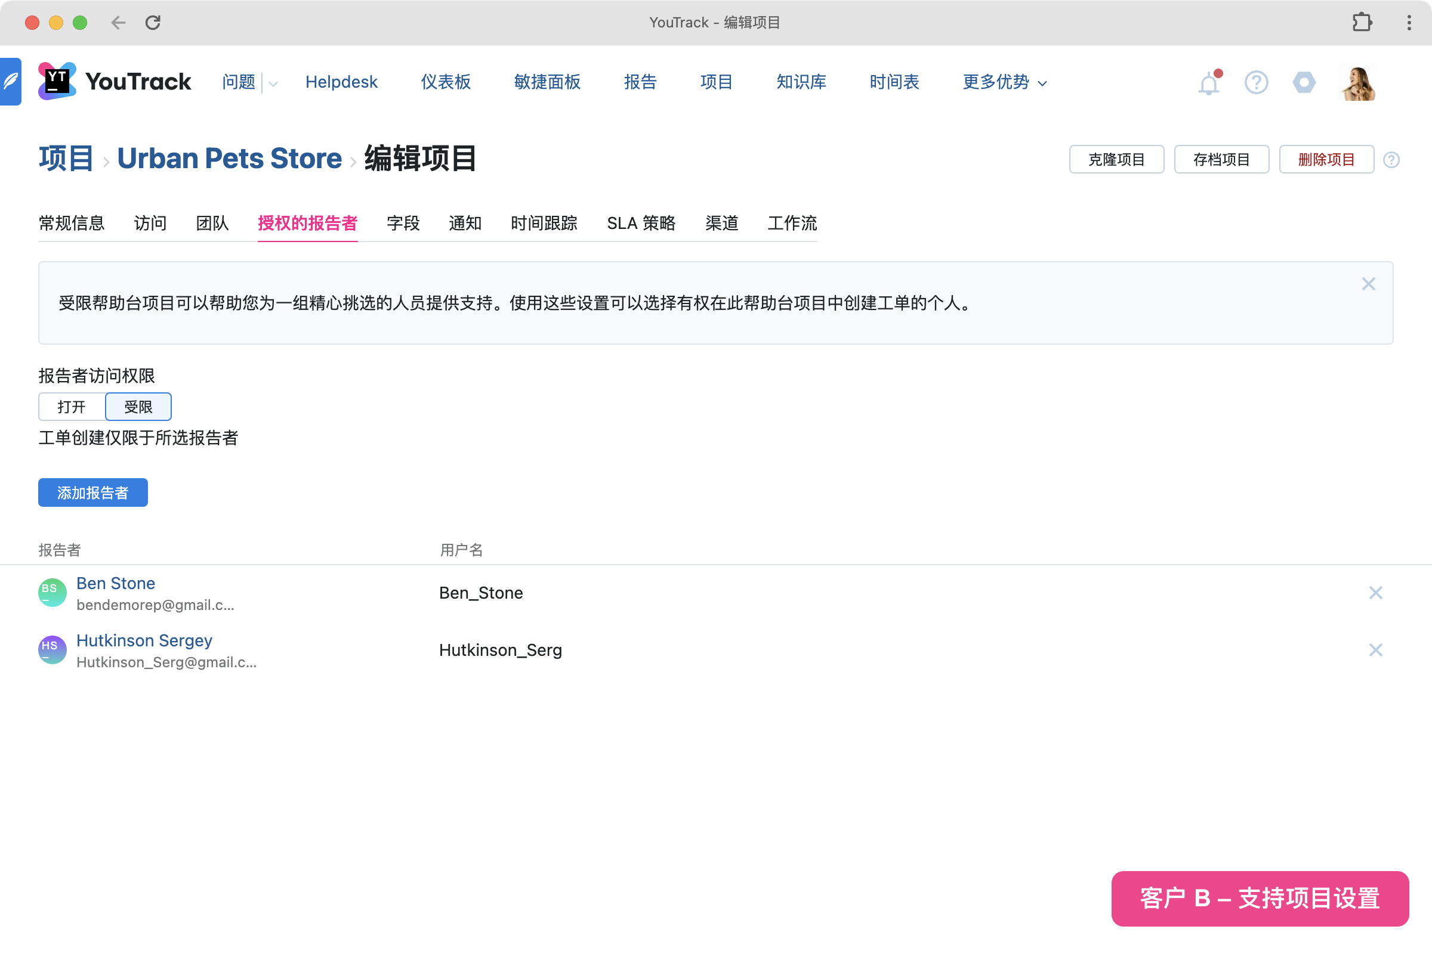Click the 客户 B – 支持项目设置 pink banner
Viewport: 1432px width, 954px height.
1260,899
